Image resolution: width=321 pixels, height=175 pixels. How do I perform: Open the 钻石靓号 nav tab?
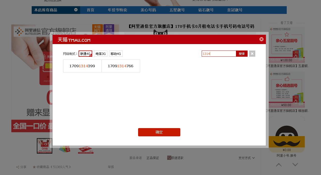(x=206, y=10)
